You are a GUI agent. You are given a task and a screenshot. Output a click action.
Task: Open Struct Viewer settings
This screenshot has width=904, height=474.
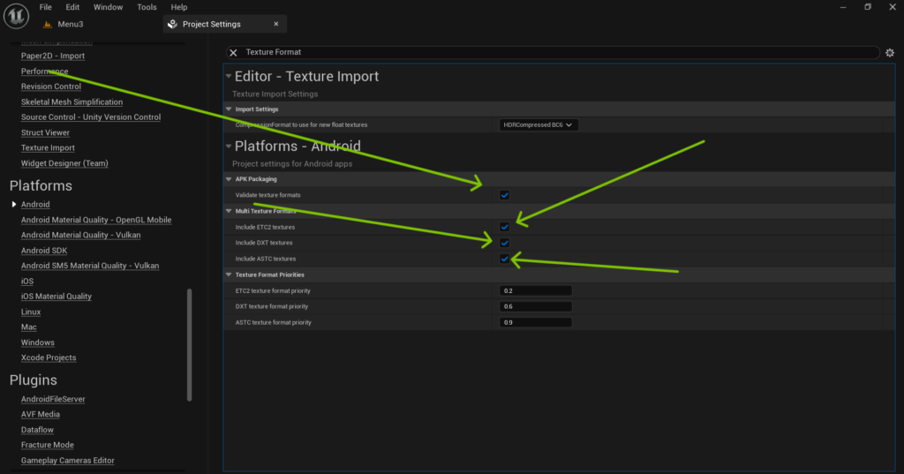point(45,132)
